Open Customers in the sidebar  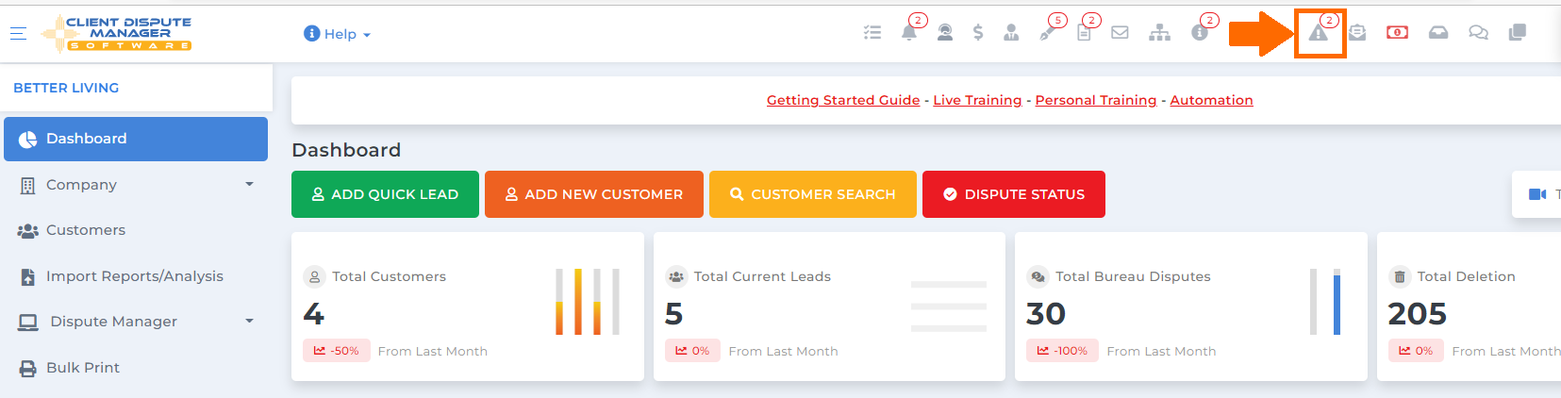click(x=136, y=230)
